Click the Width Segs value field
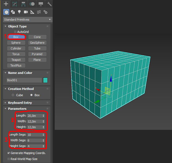Viewport: 172px width, 163px height. pos(35,140)
